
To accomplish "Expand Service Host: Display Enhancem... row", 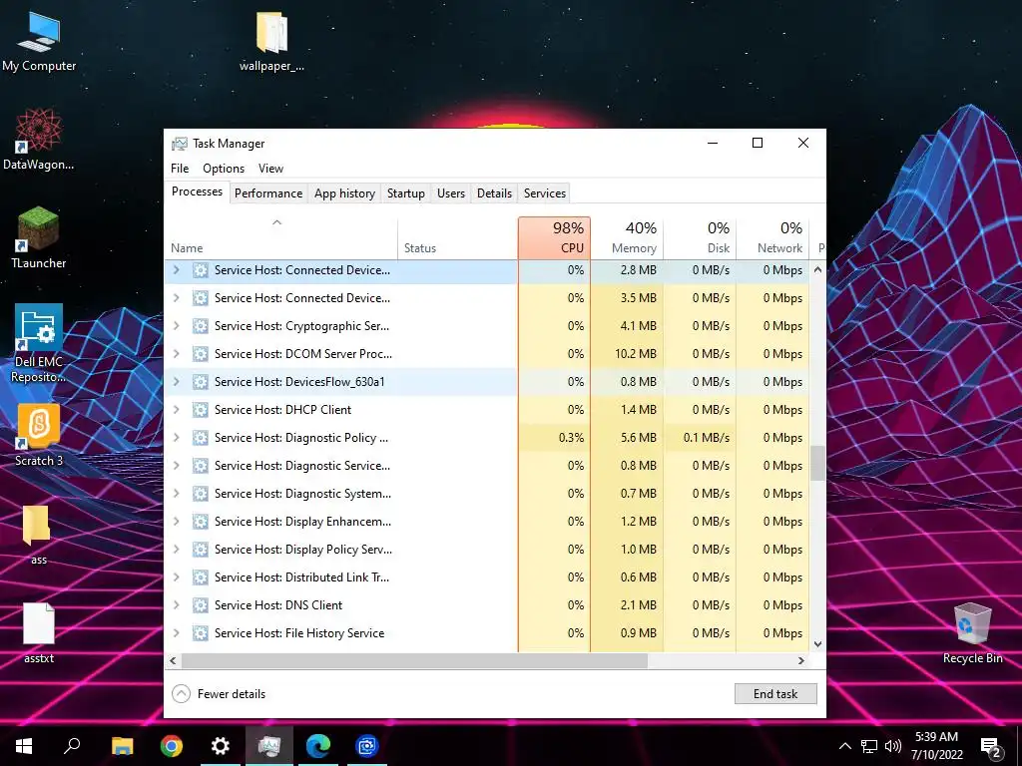I will pyautogui.click(x=176, y=521).
